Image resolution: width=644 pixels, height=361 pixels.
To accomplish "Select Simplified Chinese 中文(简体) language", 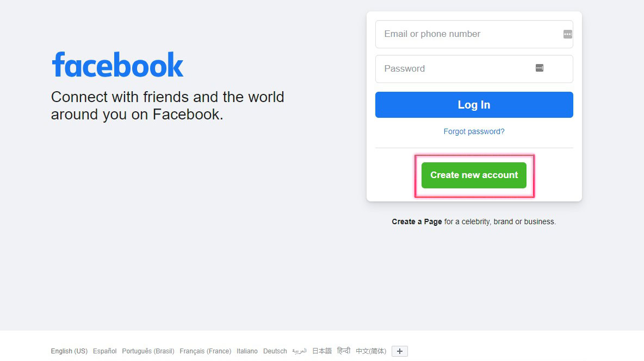I will [371, 351].
